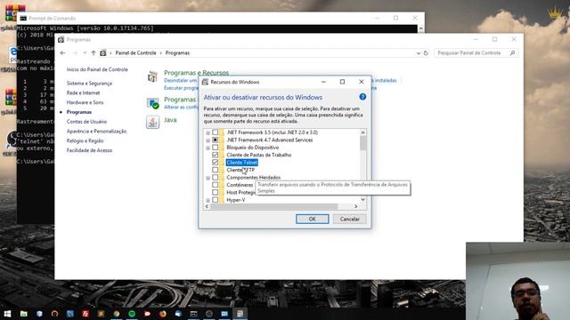Image resolution: width=570 pixels, height=320 pixels.
Task: Go to Rede e Internet category
Action: coord(83,92)
